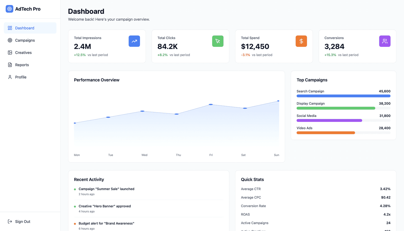Open the Campaigns section

pos(25,40)
